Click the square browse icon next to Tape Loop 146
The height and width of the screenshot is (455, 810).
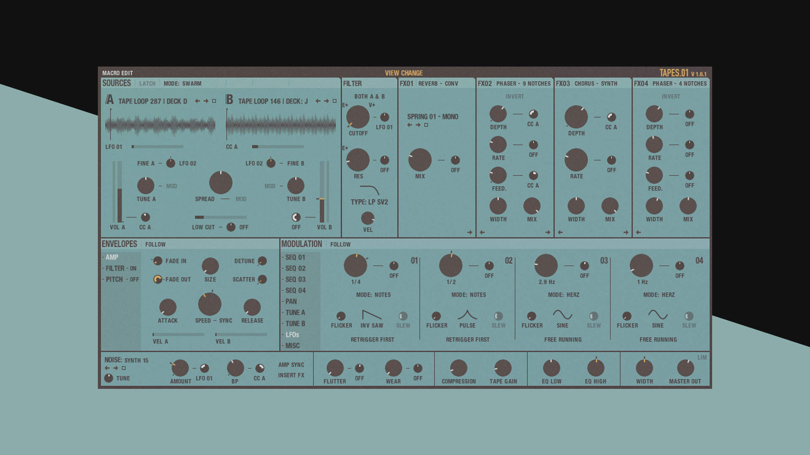[335, 101]
